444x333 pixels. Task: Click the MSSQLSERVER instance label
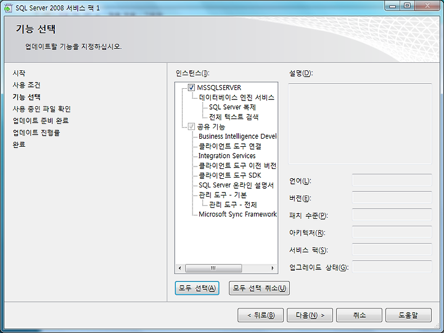pyautogui.click(x=219, y=88)
